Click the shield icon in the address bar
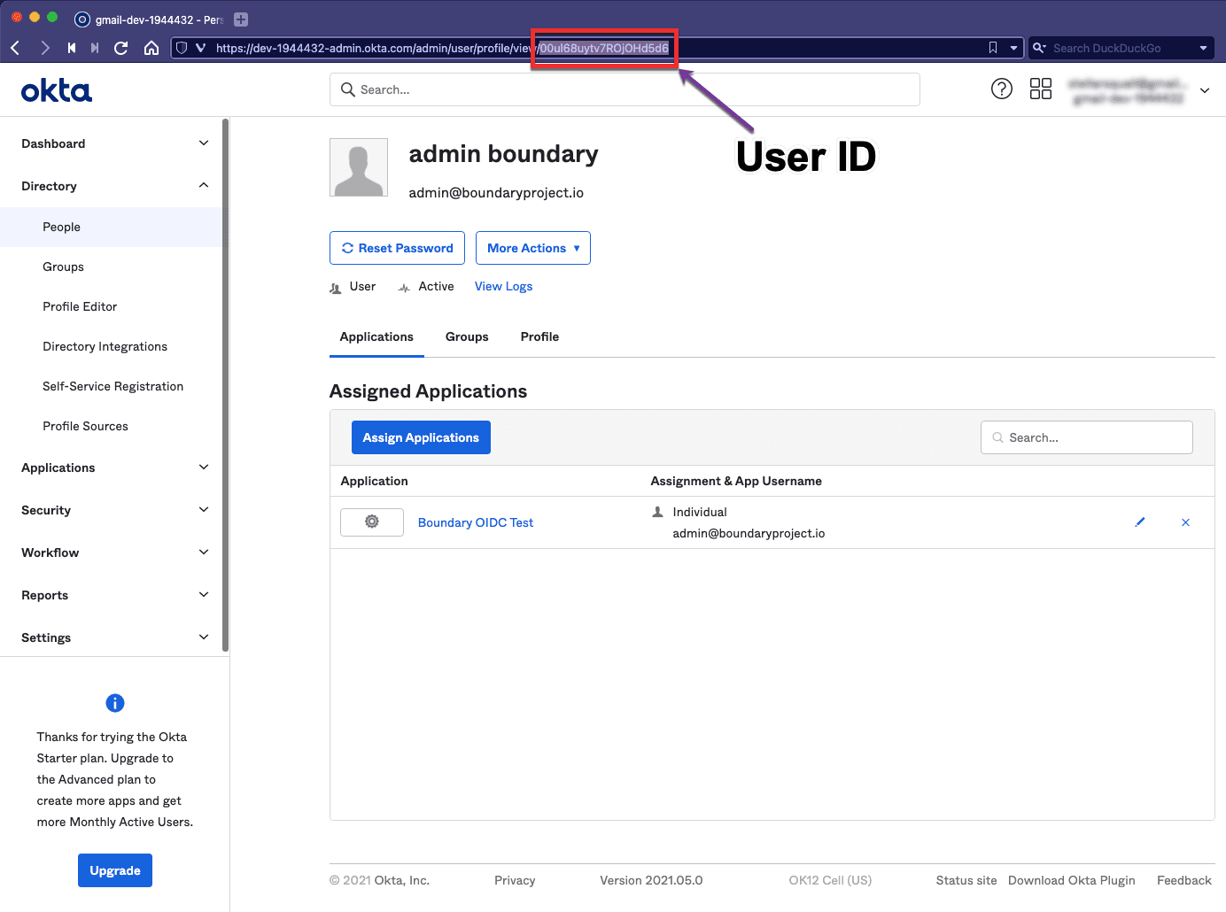 point(182,48)
